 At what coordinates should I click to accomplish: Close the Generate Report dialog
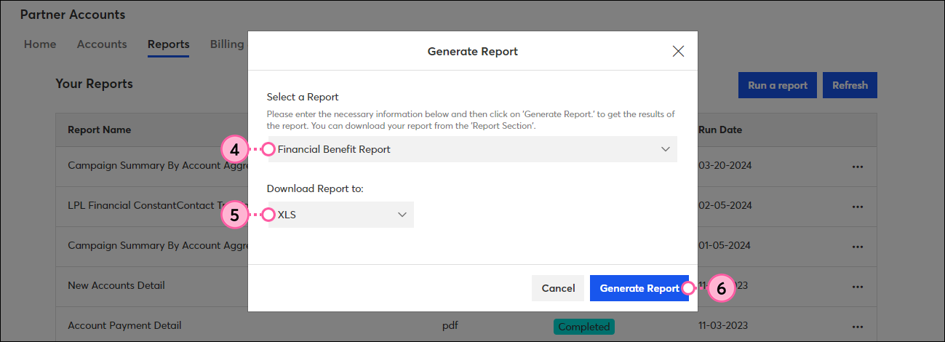click(x=678, y=51)
